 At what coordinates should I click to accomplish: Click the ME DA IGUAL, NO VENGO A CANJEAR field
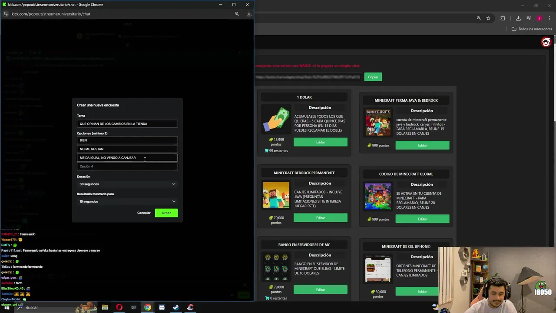pyautogui.click(x=127, y=158)
